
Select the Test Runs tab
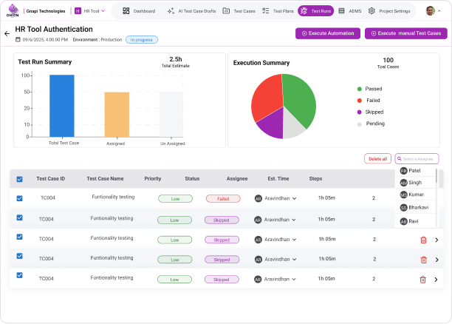[x=316, y=11]
